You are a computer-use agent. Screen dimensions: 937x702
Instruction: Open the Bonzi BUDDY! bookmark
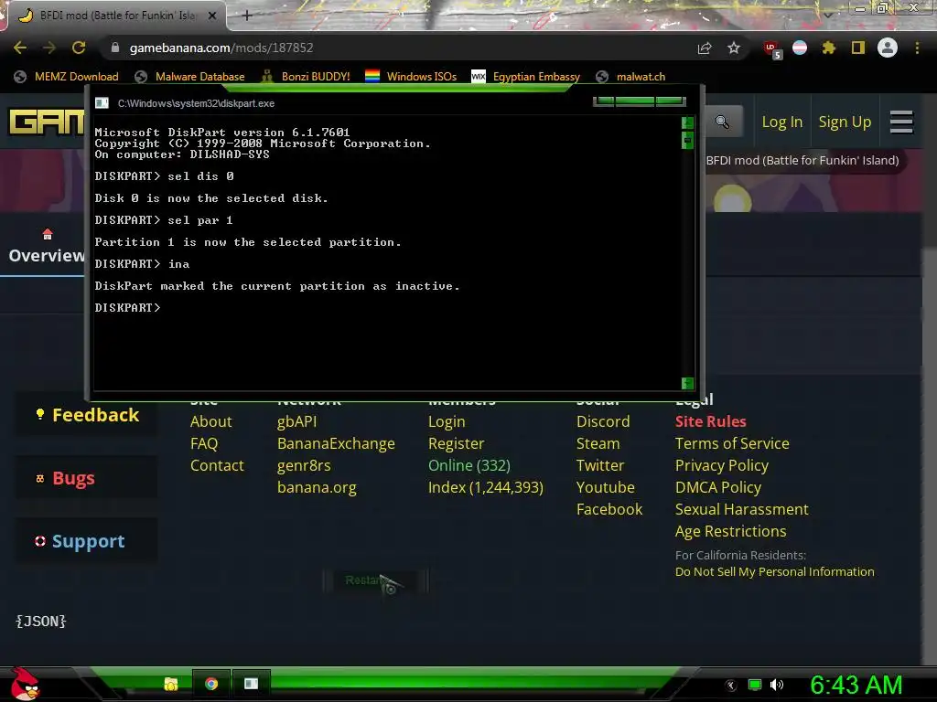click(x=306, y=77)
